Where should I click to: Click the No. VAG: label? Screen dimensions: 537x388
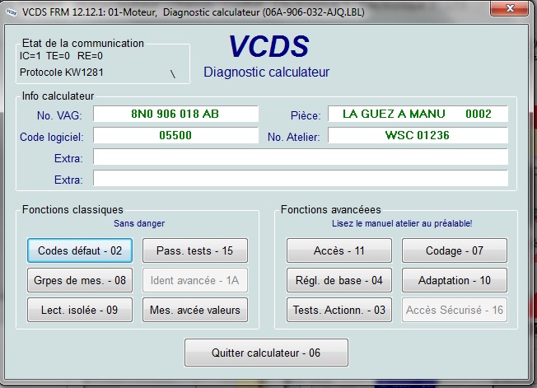pyautogui.click(x=59, y=116)
